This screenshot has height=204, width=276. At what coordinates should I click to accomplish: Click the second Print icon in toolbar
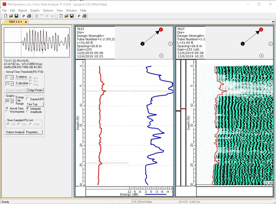click(x=84, y=16)
